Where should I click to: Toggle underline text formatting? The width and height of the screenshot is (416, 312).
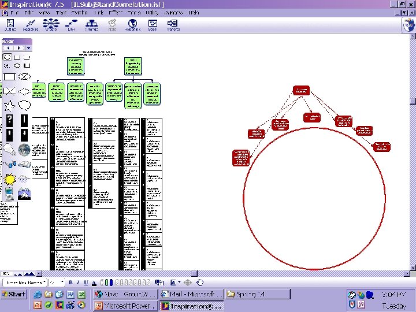(86, 283)
